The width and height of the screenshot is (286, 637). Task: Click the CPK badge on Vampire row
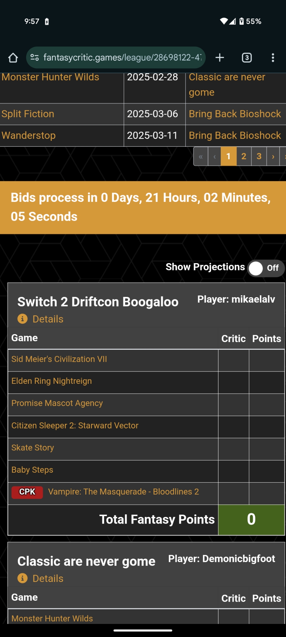[x=27, y=492]
